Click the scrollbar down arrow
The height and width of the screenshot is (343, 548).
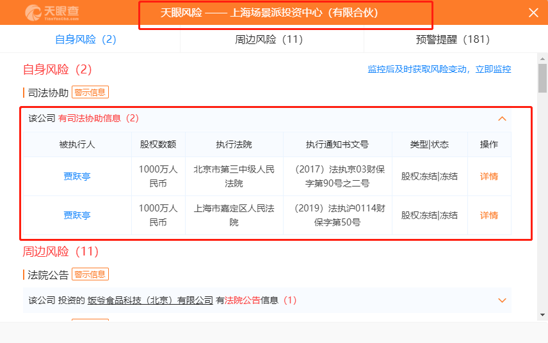coord(542,314)
